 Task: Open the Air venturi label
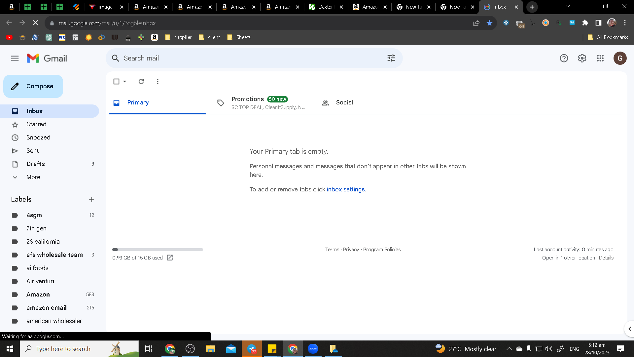(x=50, y=281)
